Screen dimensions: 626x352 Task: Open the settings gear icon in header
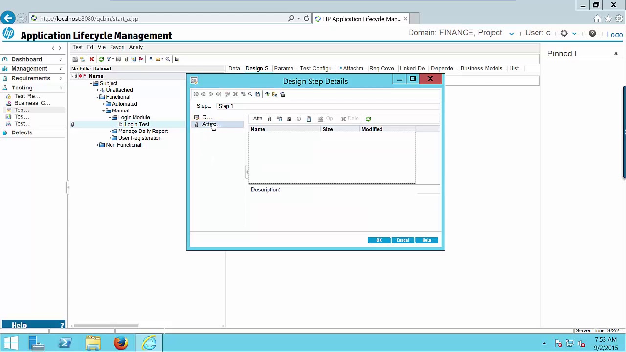[564, 33]
